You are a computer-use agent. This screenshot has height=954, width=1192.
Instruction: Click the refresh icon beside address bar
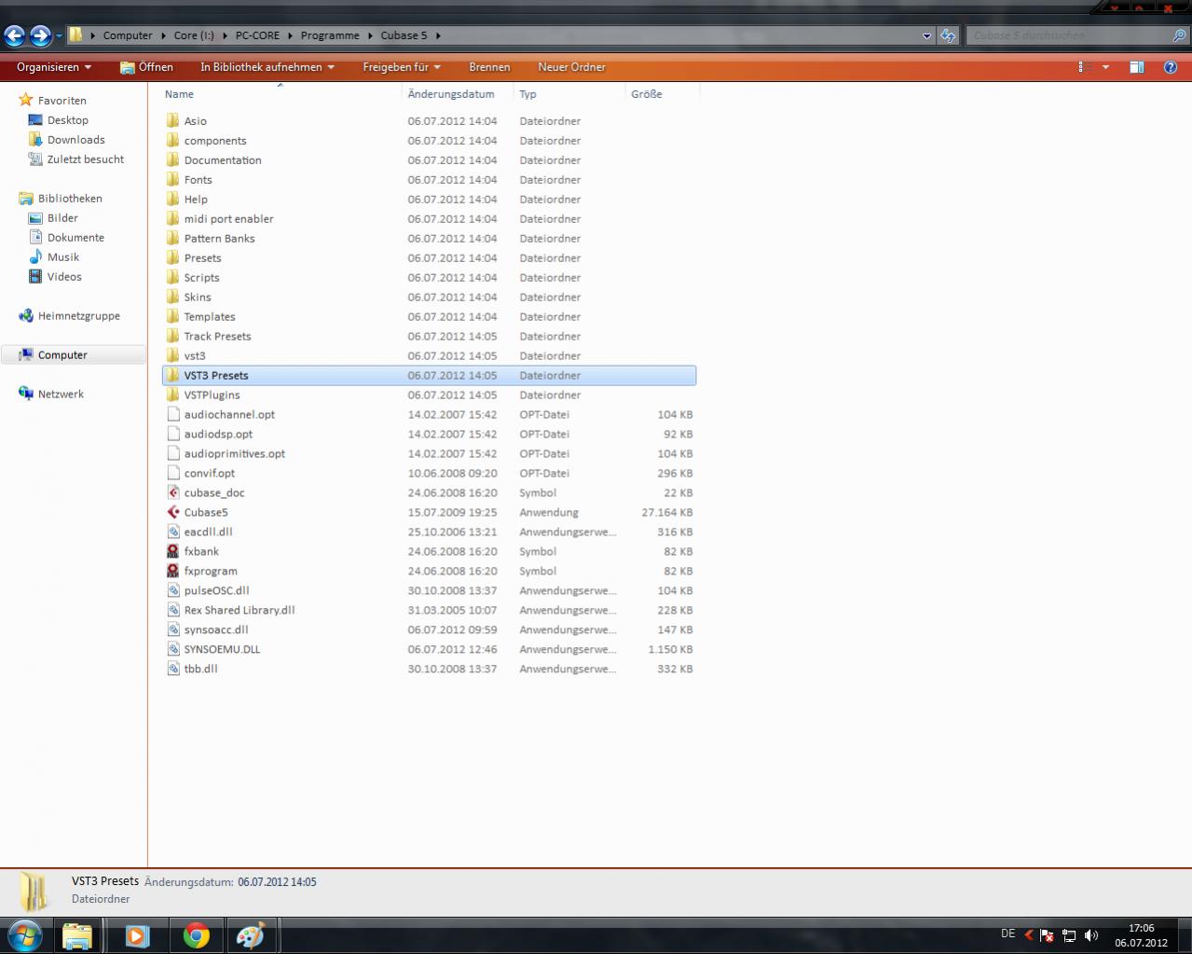[x=948, y=35]
